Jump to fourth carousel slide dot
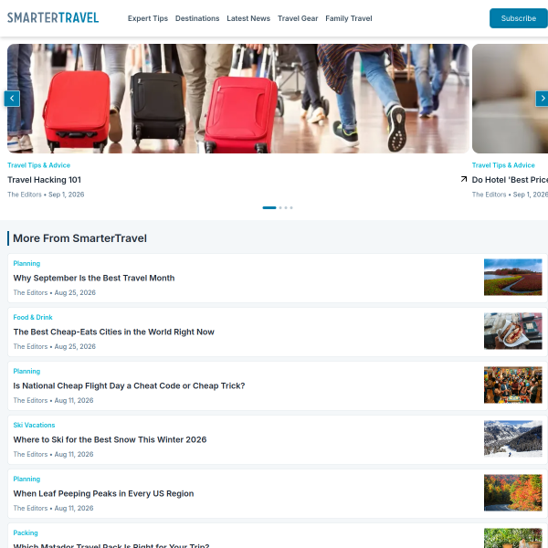This screenshot has height=548, width=548. (x=291, y=207)
